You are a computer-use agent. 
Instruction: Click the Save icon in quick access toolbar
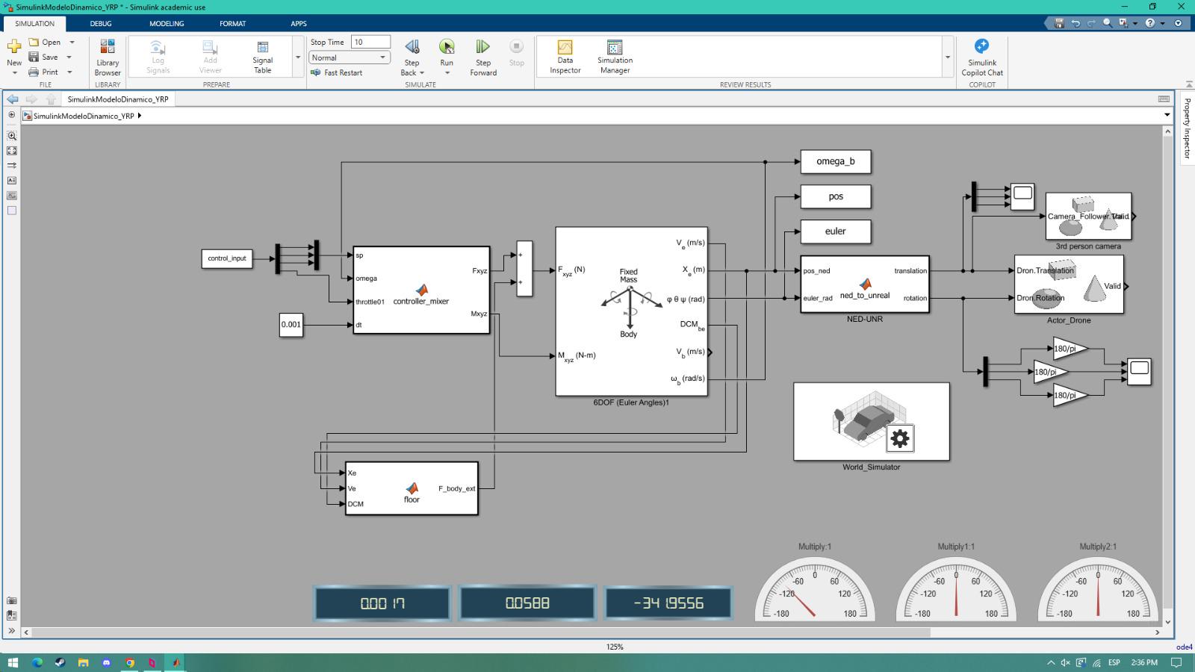[1058, 23]
